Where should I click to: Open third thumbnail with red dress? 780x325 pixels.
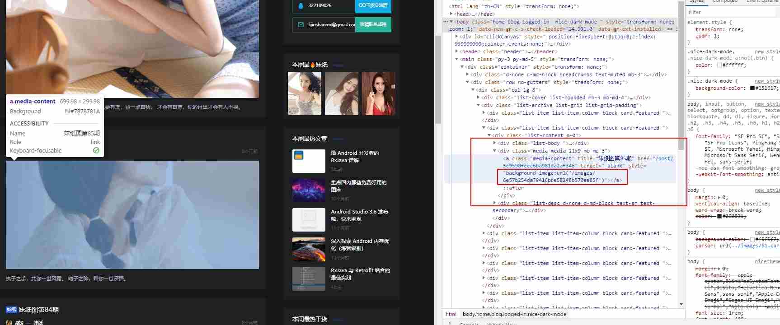pyautogui.click(x=378, y=93)
